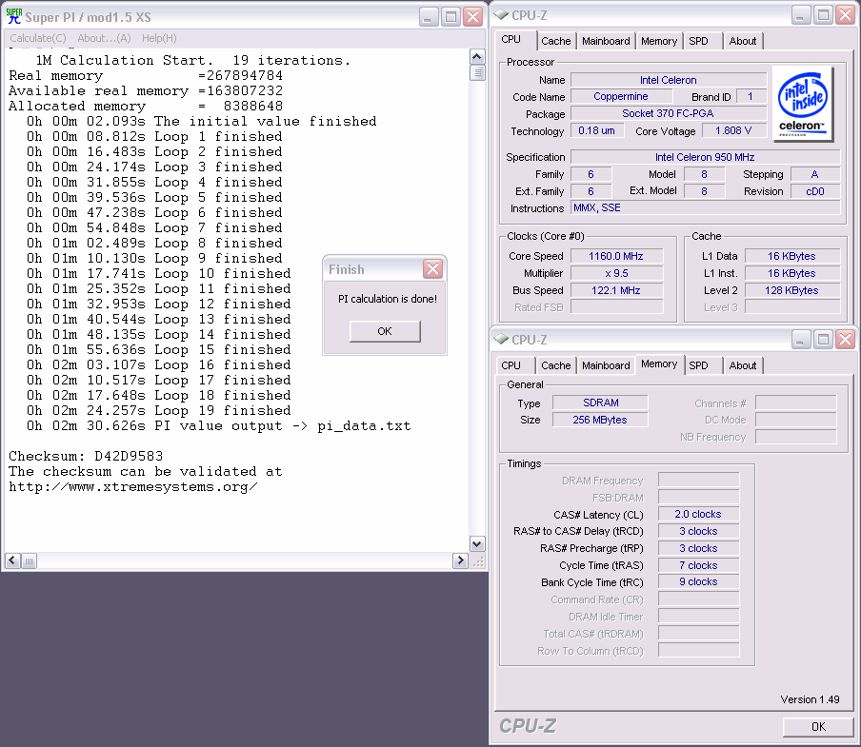861x747 pixels.
Task: Click scroll right arrow in Super PI
Action: (460, 560)
